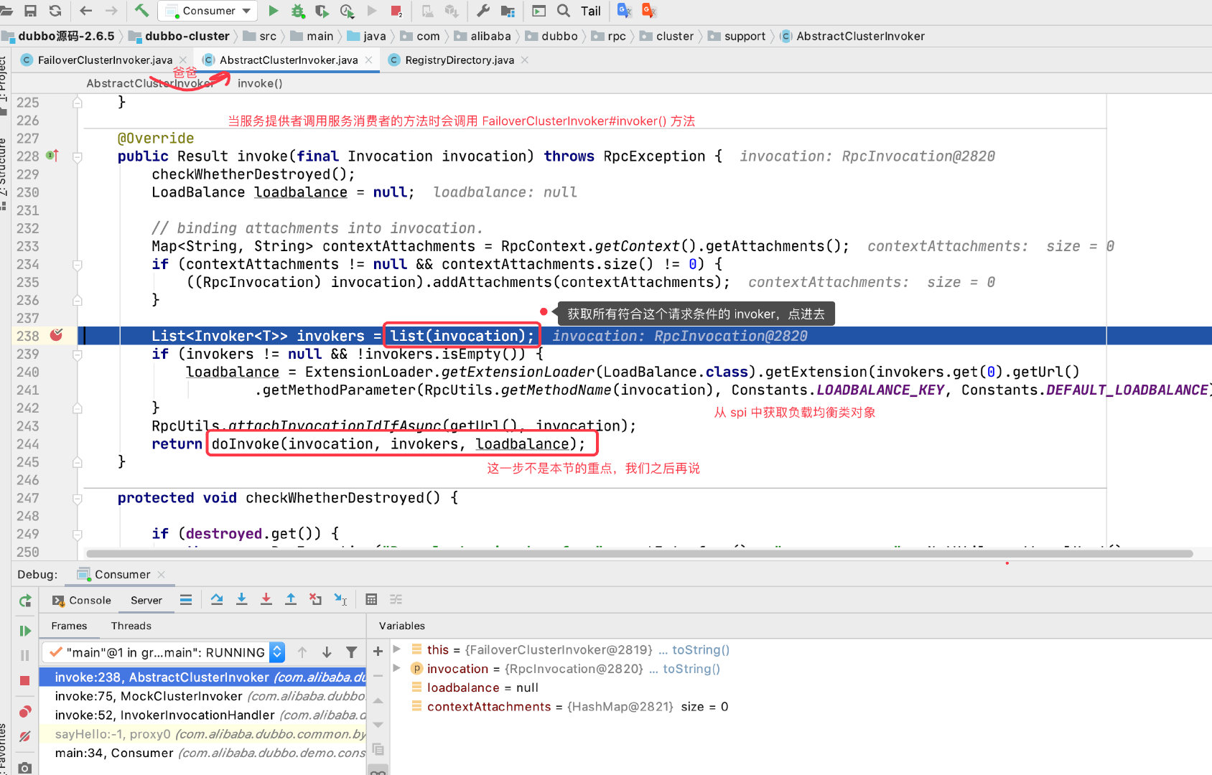Click the Run to Cursor icon

click(340, 599)
